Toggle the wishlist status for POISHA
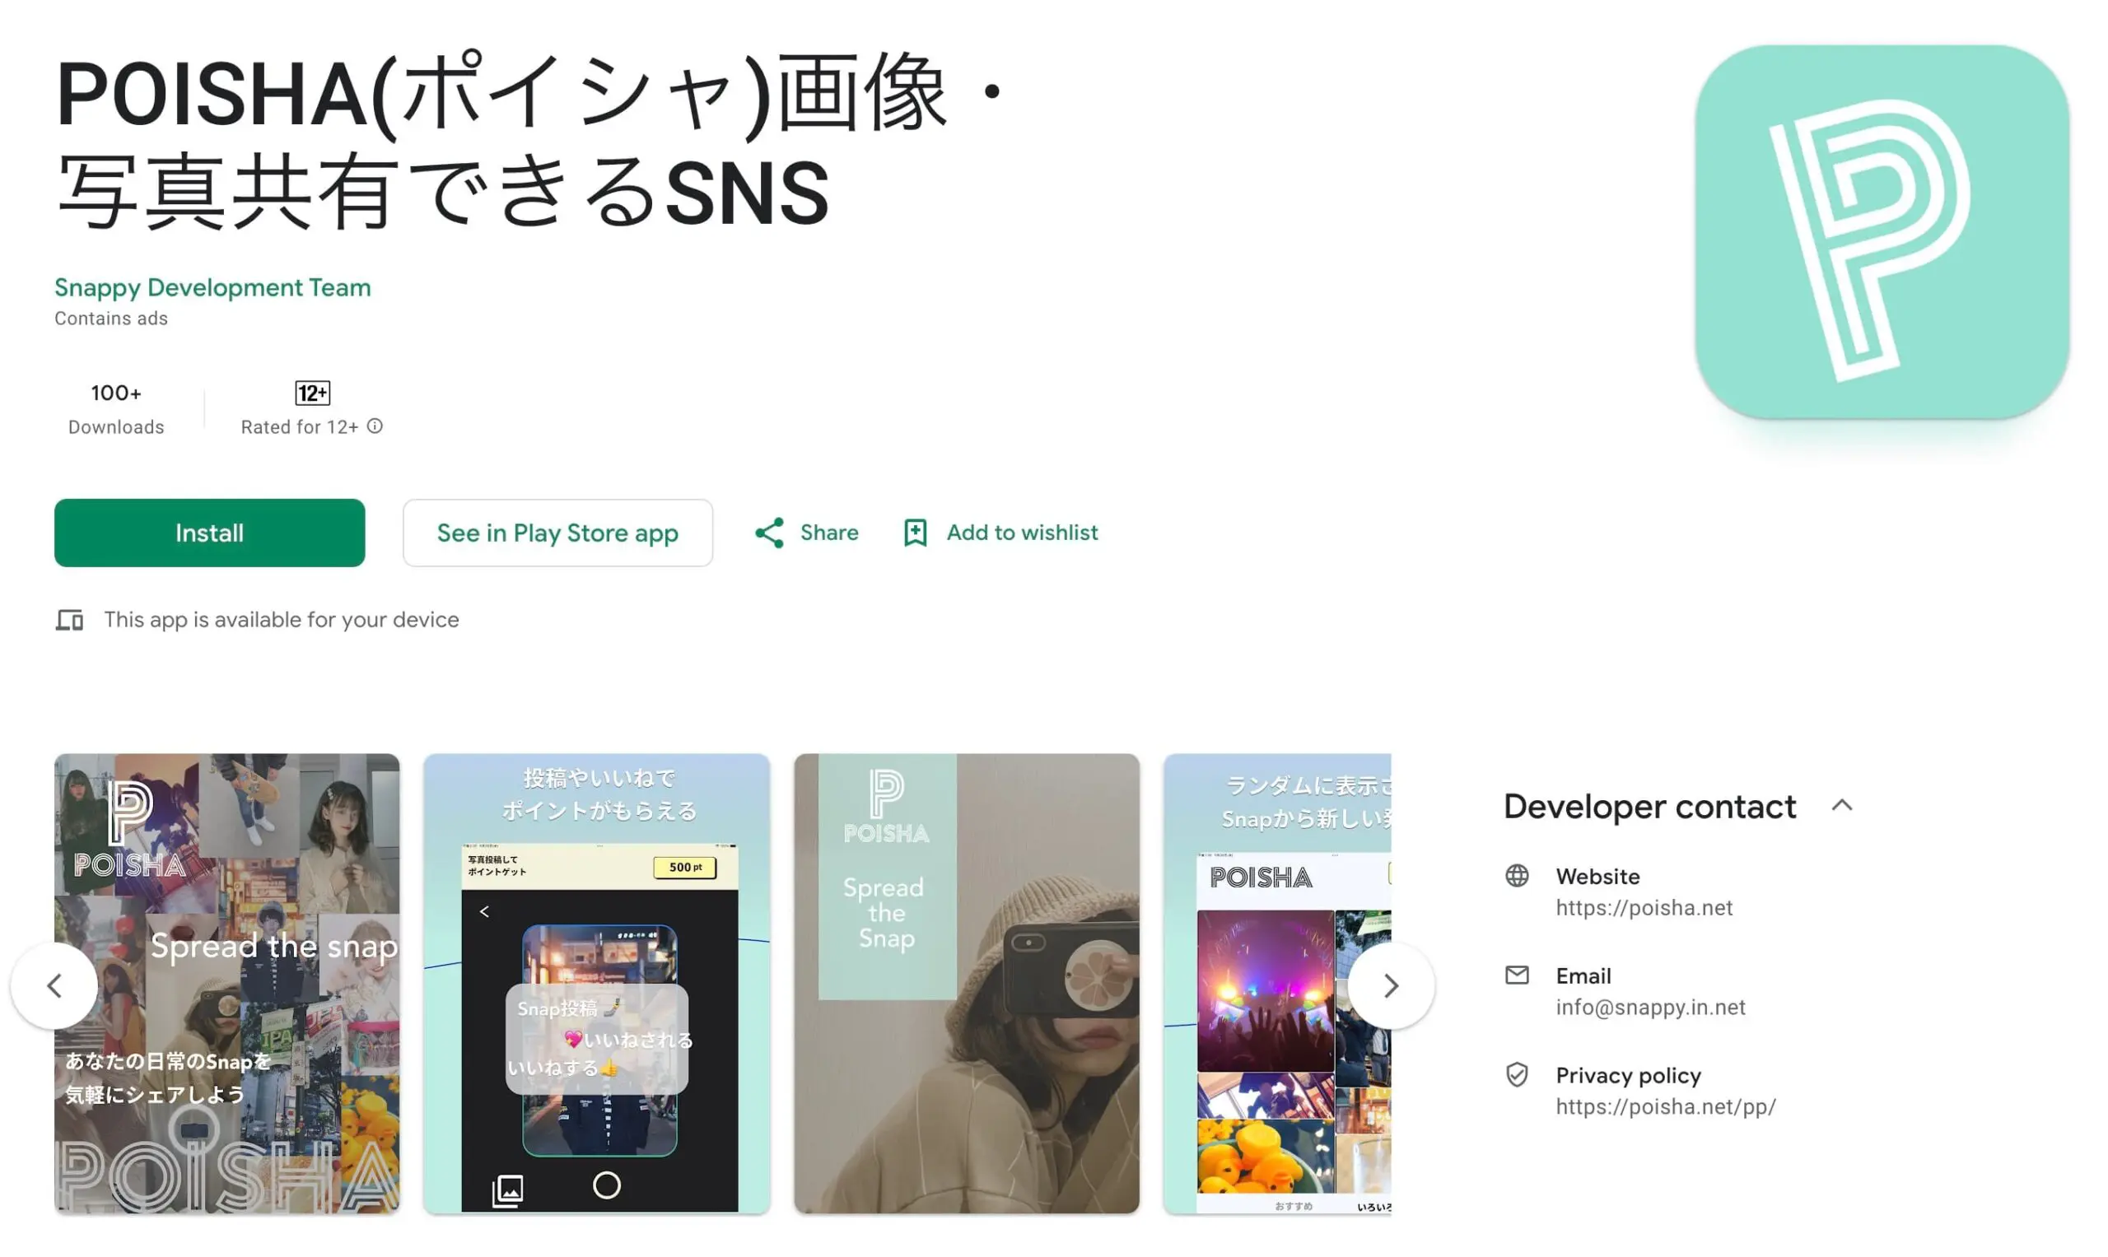The image size is (2108, 1257). click(x=1000, y=532)
